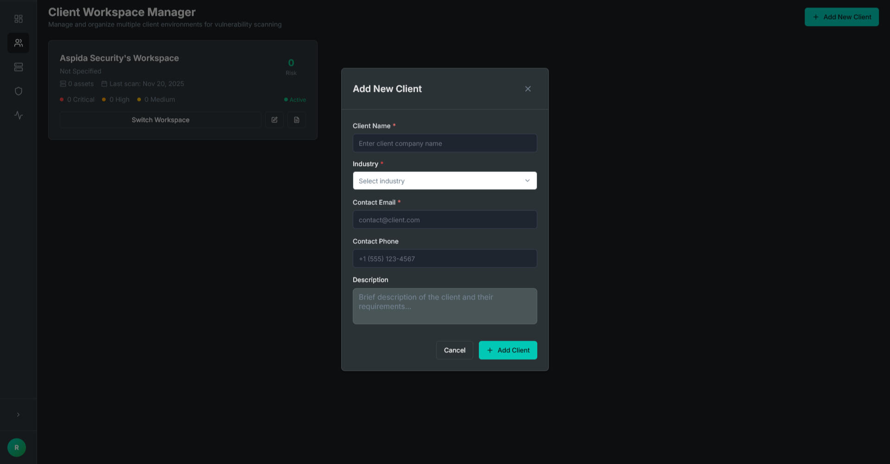Click the edit workspace pencil icon

coord(274,120)
